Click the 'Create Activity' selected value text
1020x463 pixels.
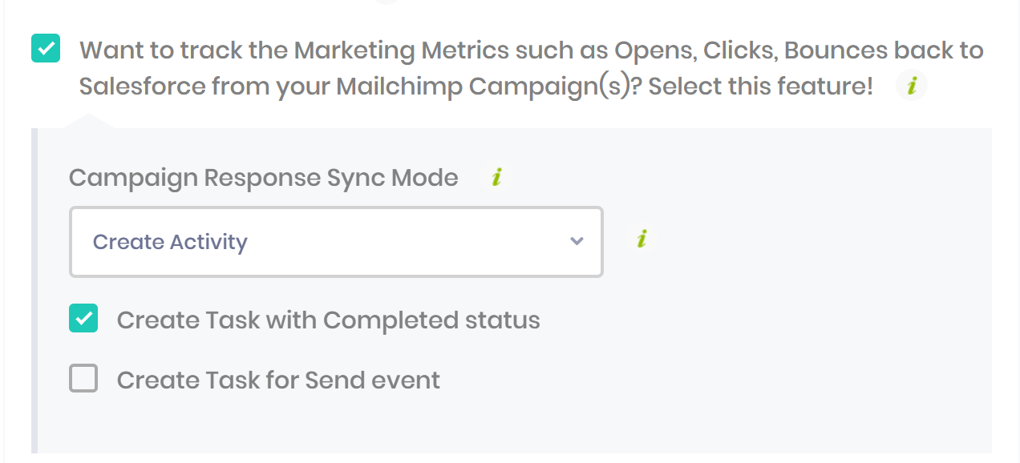pyautogui.click(x=170, y=242)
